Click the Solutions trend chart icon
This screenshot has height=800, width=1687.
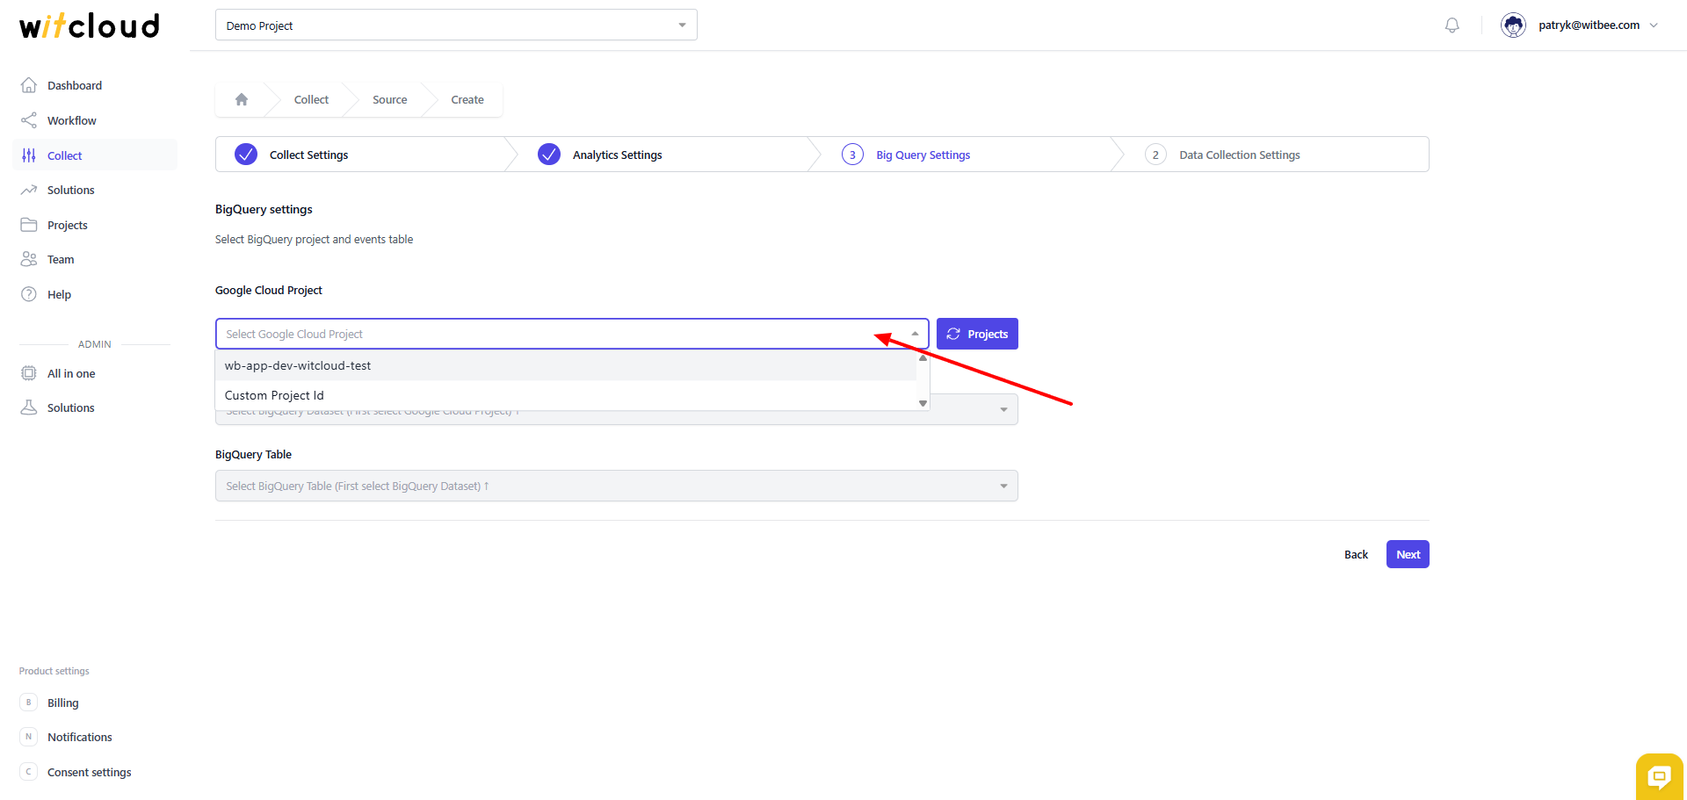pos(29,190)
